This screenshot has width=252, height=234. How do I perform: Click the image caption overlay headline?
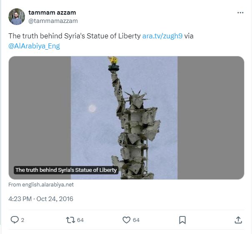point(66,170)
